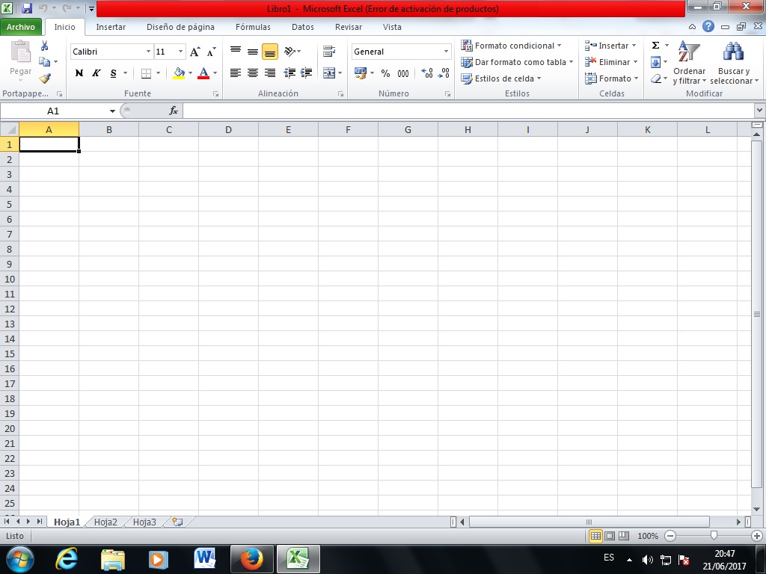
Task: Increase indent in Alineación group
Action: (306, 73)
